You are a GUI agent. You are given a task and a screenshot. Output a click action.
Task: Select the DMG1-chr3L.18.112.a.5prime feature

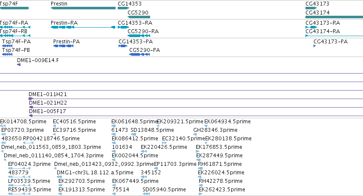tap(59, 177)
